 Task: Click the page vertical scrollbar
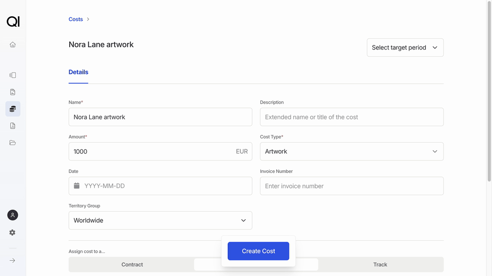click(x=489, y=91)
